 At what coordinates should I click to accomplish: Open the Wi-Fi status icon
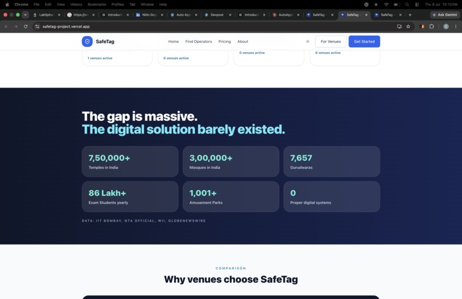click(386, 5)
